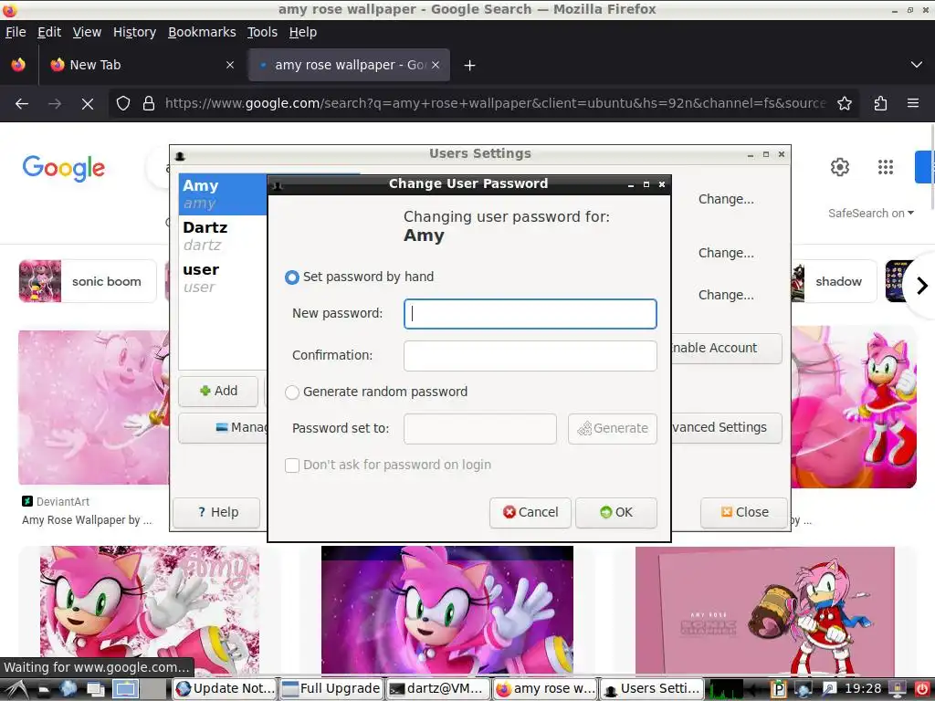Open the DeviantArt Amy Rose Wallpaper result link
Screen dimensions: 935x701
pyautogui.click(x=87, y=519)
